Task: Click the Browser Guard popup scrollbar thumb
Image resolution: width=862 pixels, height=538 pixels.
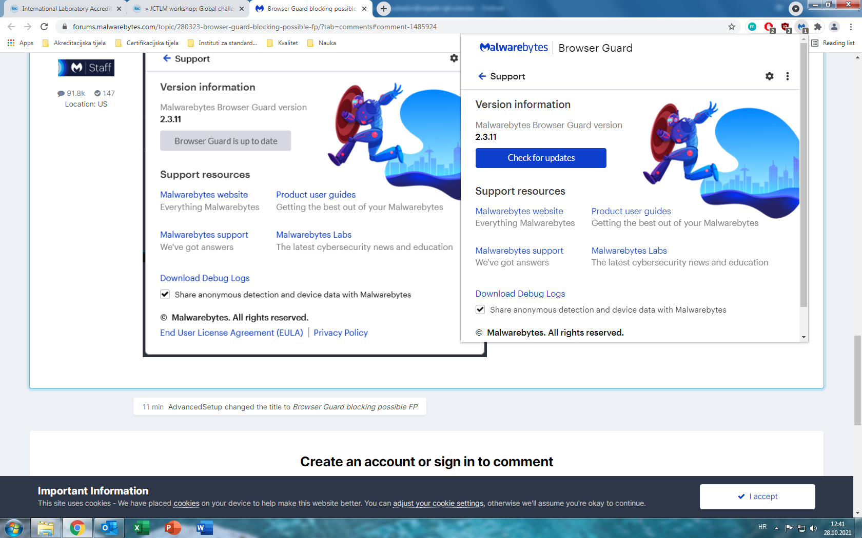Action: click(x=804, y=174)
